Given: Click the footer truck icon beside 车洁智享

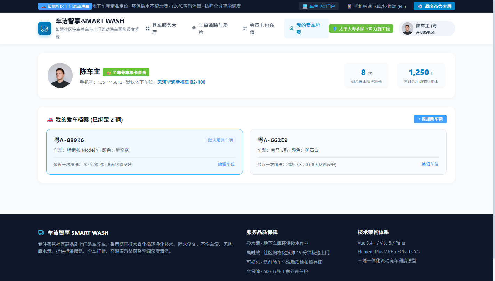Looking at the screenshot, I should click(41, 233).
